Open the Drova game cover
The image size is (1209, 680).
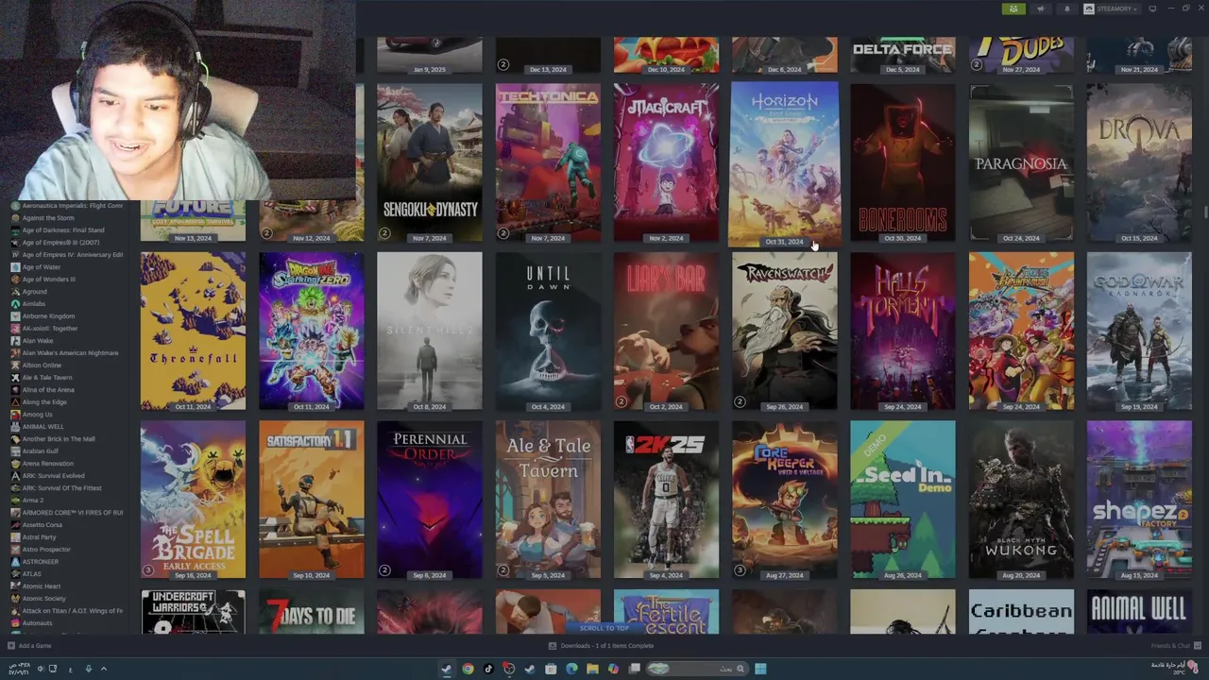tap(1139, 162)
